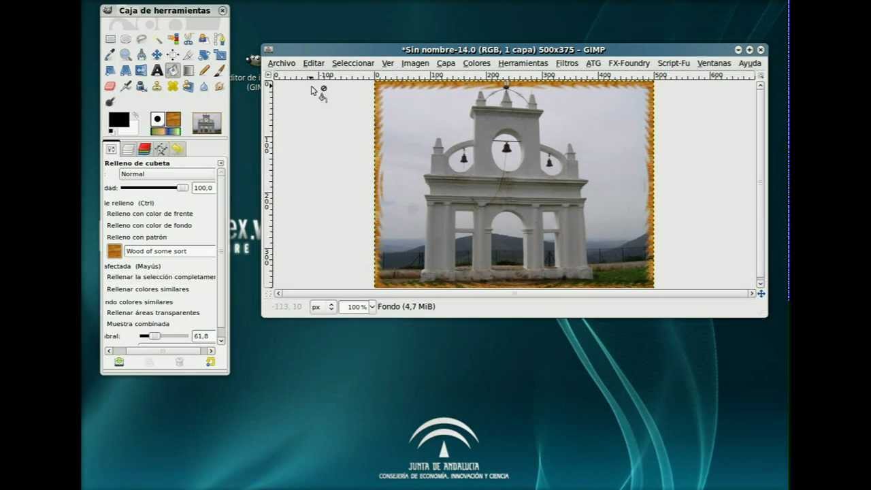This screenshot has height=490, width=871.
Task: Select the Measure compass tool
Action: 142,54
